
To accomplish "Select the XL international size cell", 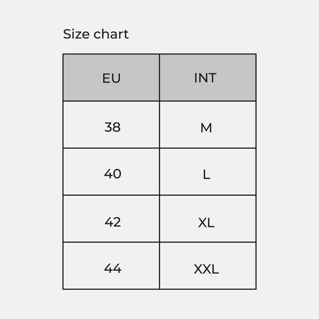I will click(x=208, y=219).
